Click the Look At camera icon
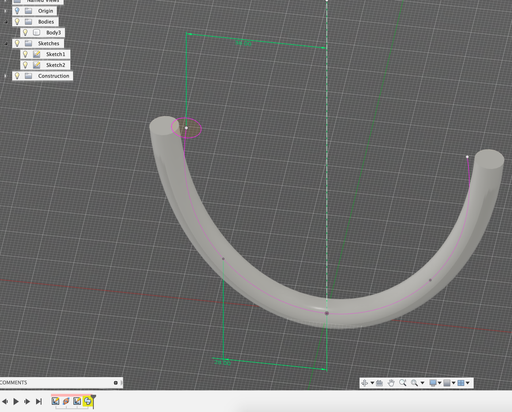512x412 pixels. tap(379, 383)
